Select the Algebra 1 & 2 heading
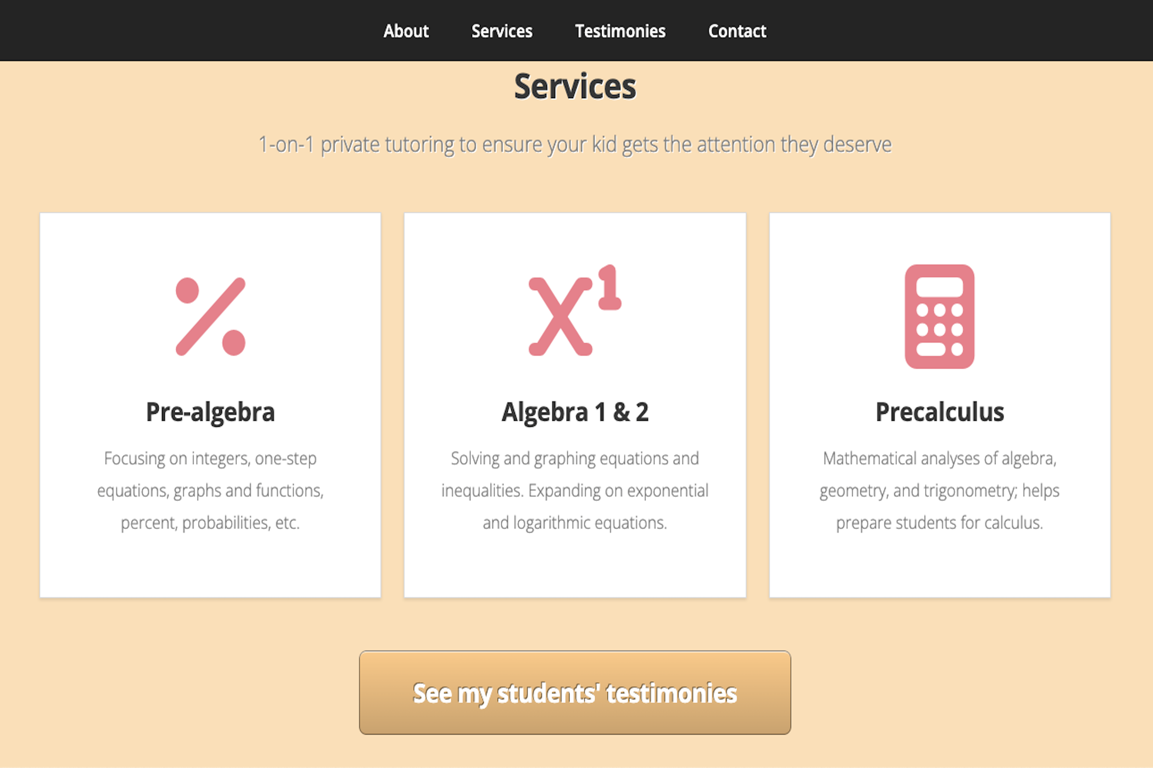This screenshot has height=768, width=1153. (575, 412)
